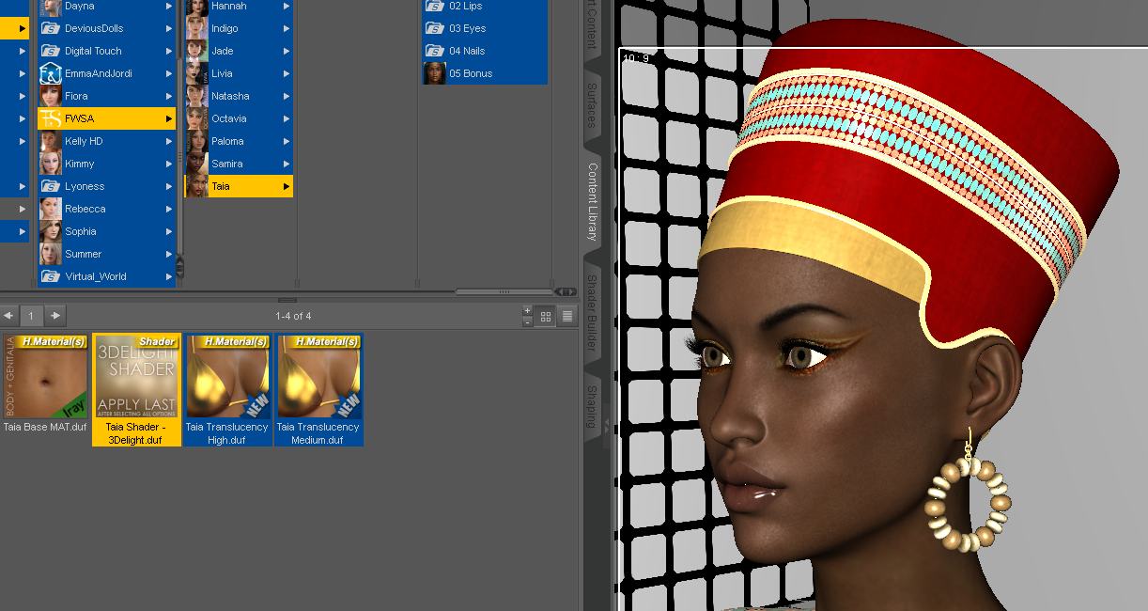Expand the Octavia submenu arrow
This screenshot has height=611, width=1148.
286,118
